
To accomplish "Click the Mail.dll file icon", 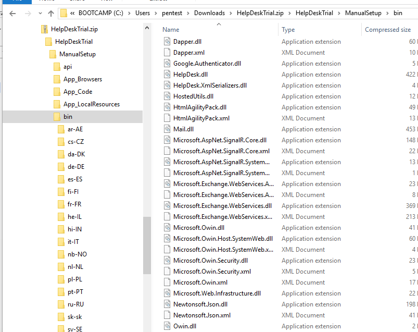I will pyautogui.click(x=167, y=129).
